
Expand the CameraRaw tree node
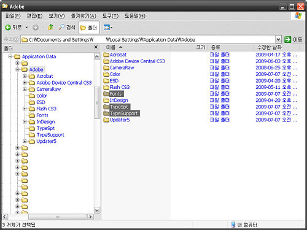point(25,89)
